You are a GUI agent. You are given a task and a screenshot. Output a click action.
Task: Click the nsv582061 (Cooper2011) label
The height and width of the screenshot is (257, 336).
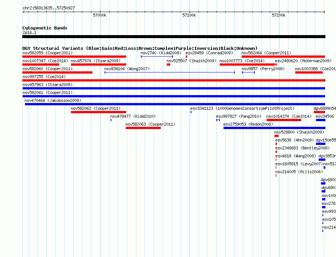48,92
